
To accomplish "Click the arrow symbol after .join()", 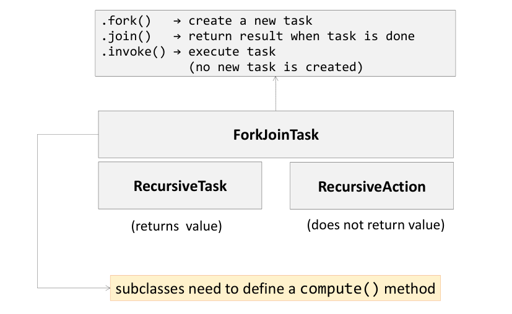I will (x=178, y=36).
